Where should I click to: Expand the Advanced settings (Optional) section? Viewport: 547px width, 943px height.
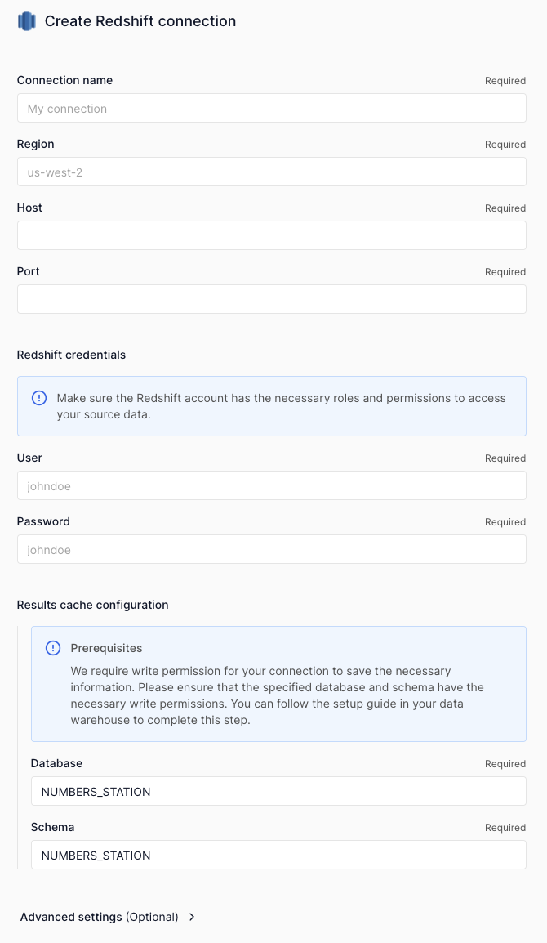click(x=106, y=917)
